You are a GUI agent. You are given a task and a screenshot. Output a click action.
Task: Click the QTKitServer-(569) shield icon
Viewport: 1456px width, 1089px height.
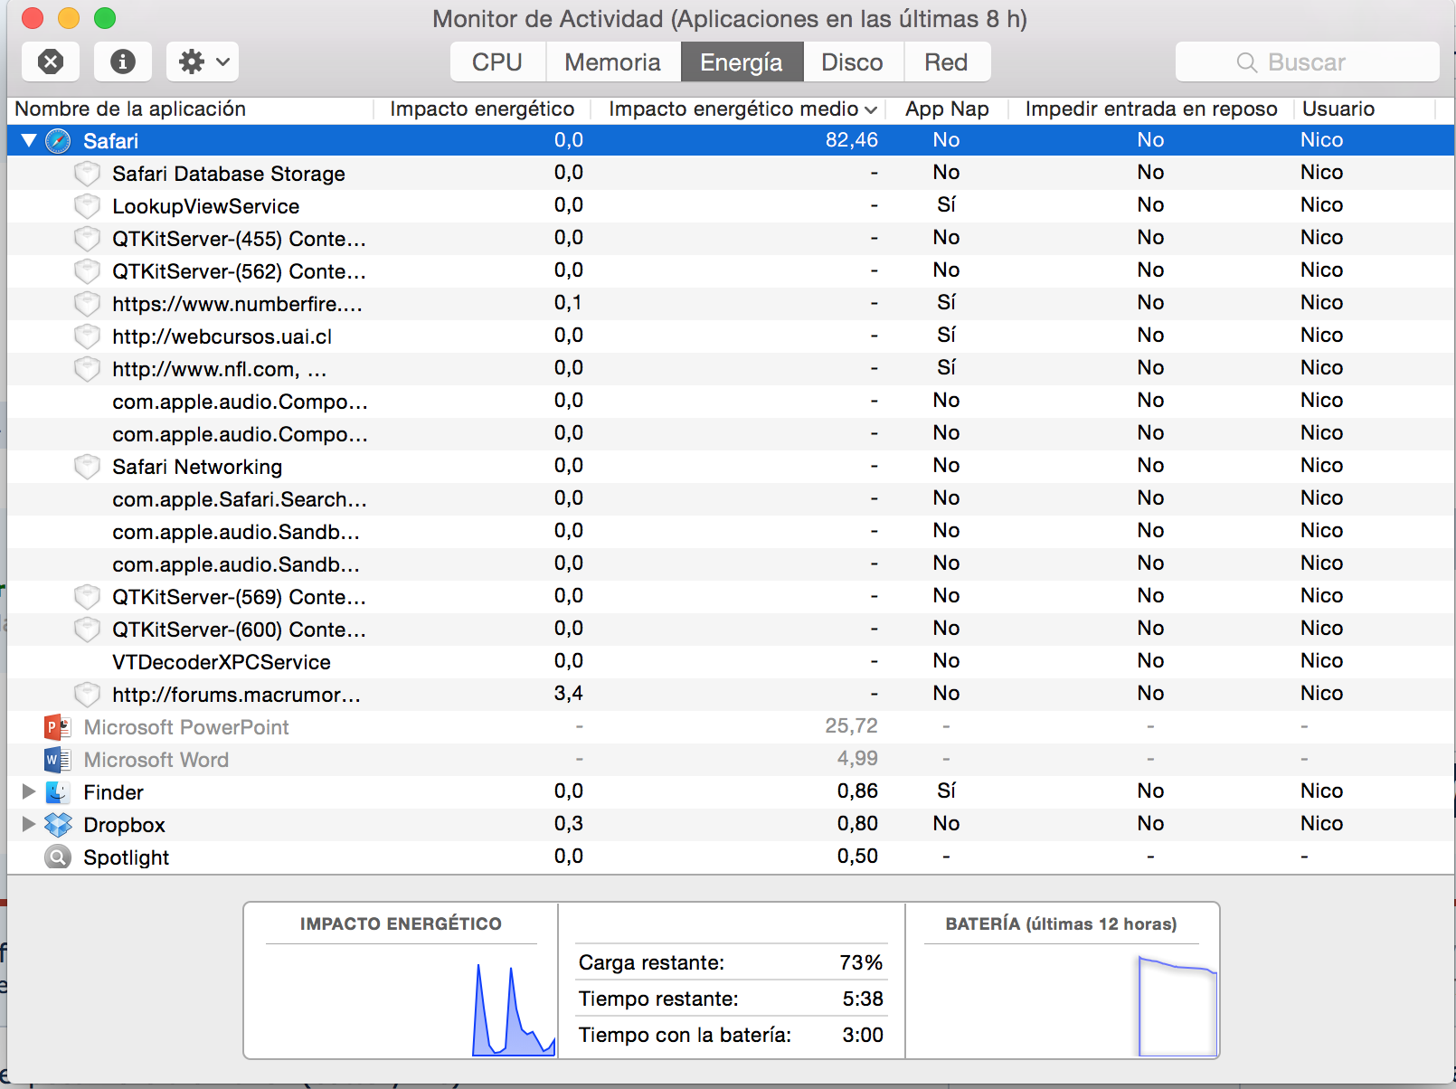pos(87,597)
